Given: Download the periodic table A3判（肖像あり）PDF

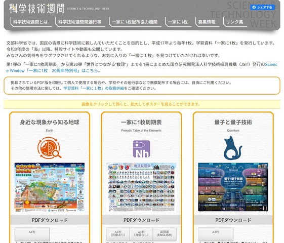Looking at the screenshot, I should (x=118, y=233).
